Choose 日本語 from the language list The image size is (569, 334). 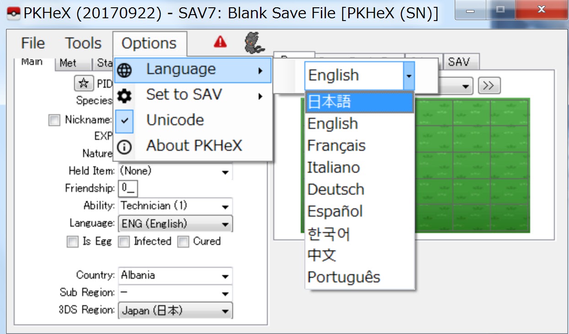tap(360, 101)
